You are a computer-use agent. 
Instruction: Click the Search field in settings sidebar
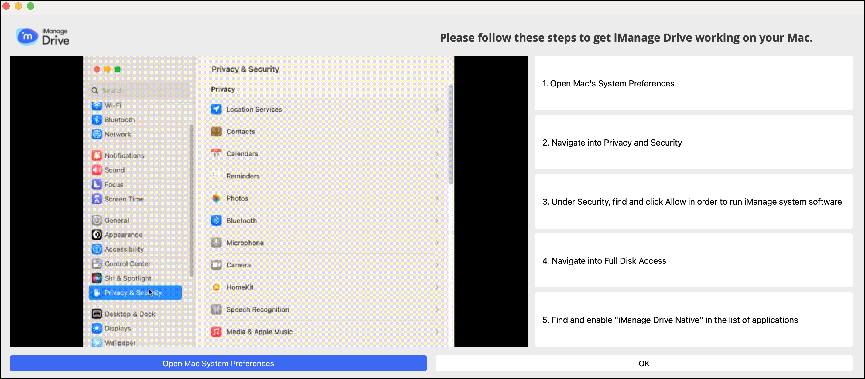pyautogui.click(x=139, y=90)
